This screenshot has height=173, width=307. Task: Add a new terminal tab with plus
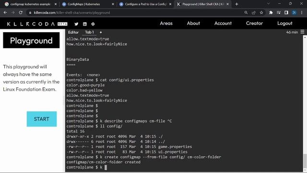point(101,32)
